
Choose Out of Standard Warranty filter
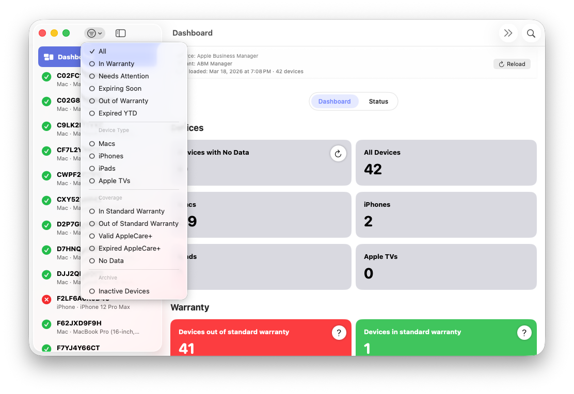pyautogui.click(x=138, y=224)
